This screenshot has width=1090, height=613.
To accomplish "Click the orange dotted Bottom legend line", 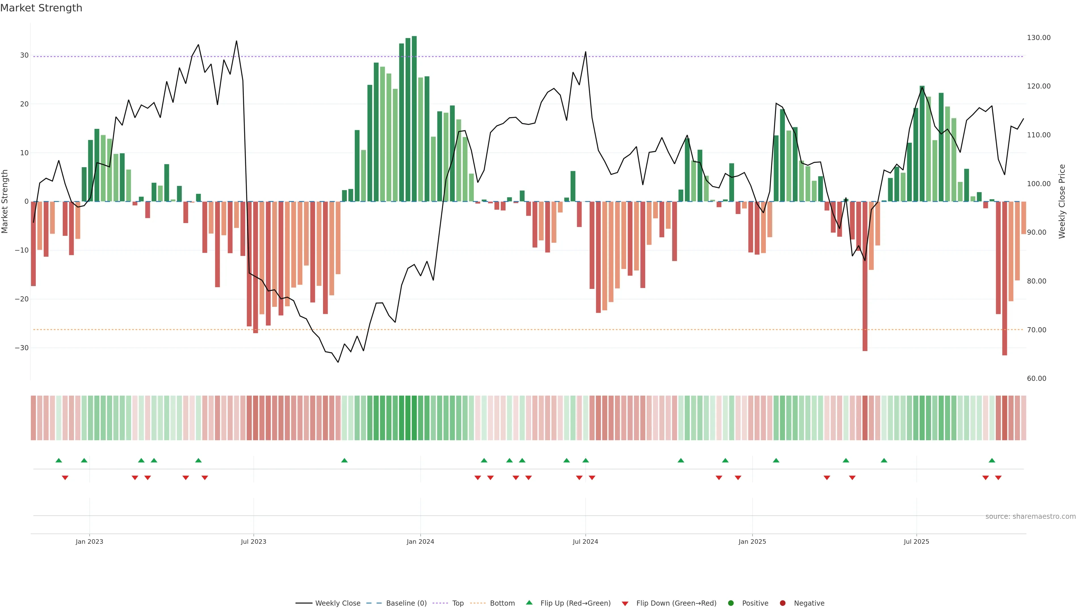I will (478, 603).
